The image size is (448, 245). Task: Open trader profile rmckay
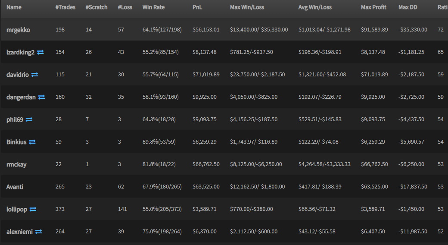pos(16,165)
